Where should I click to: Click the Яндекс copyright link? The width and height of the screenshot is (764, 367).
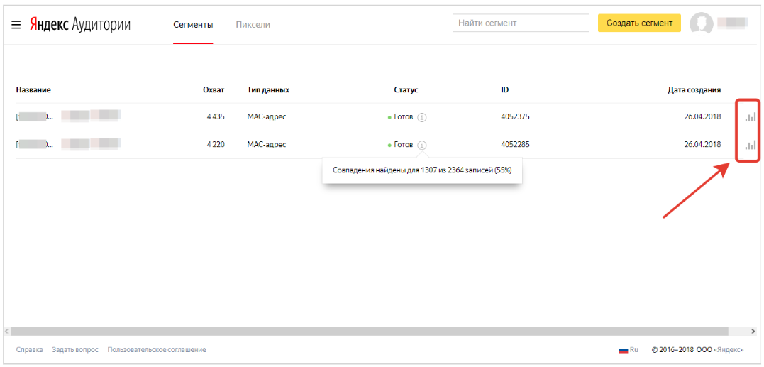point(729,350)
